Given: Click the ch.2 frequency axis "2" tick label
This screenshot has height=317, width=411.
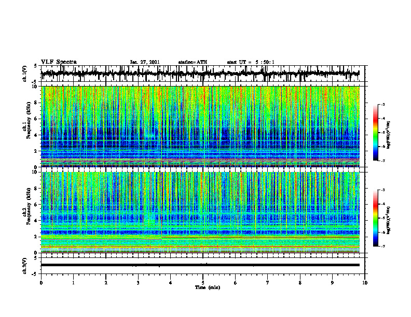Looking at the screenshot, I should (x=36, y=237).
